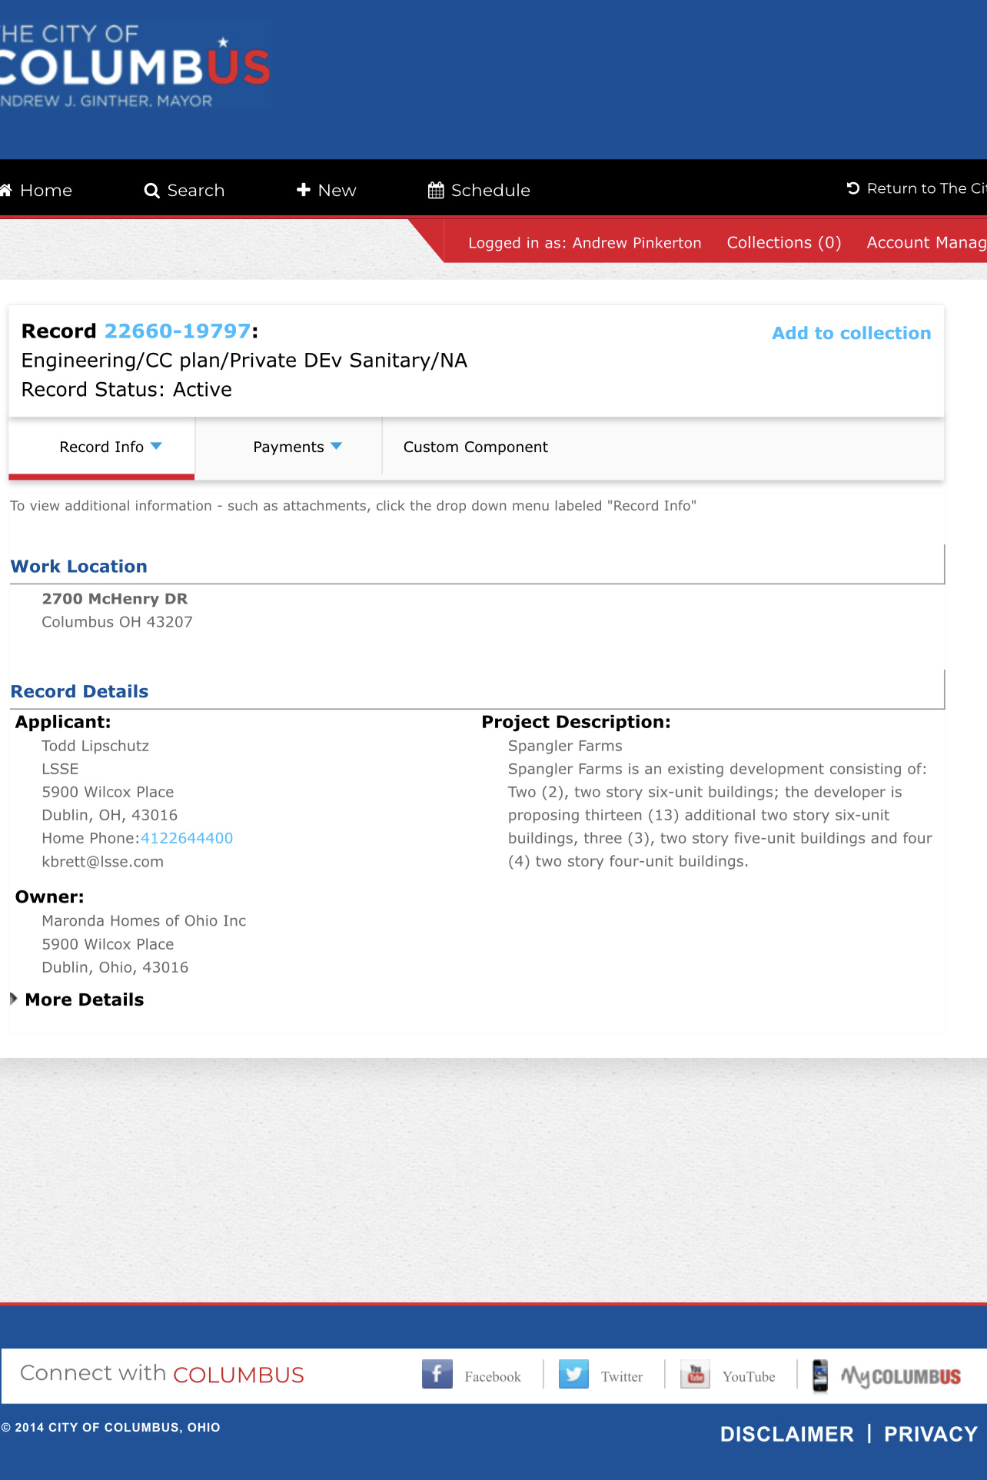Screen dimensions: 987x1480
Task: Click the Schedule calendar icon
Action: pyautogui.click(x=436, y=190)
